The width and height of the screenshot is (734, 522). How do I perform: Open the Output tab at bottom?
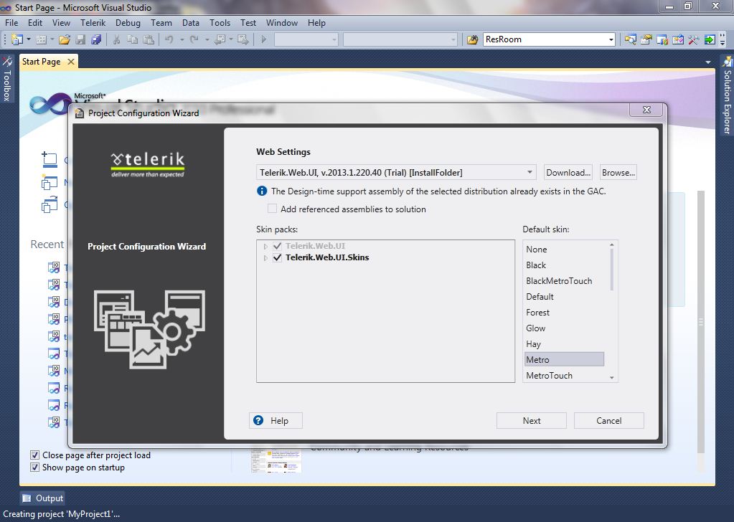point(42,498)
